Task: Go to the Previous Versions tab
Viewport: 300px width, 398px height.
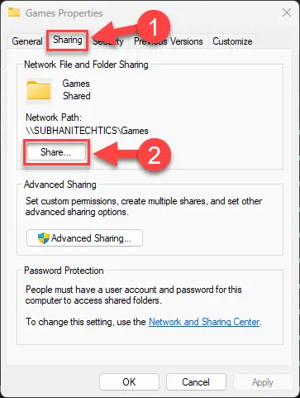Action: tap(169, 41)
